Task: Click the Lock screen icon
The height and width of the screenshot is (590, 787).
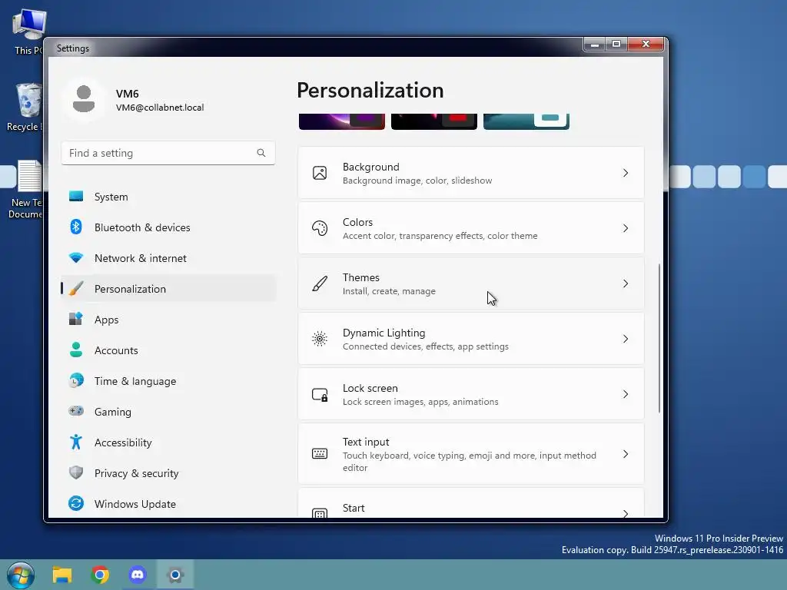Action: coord(320,394)
